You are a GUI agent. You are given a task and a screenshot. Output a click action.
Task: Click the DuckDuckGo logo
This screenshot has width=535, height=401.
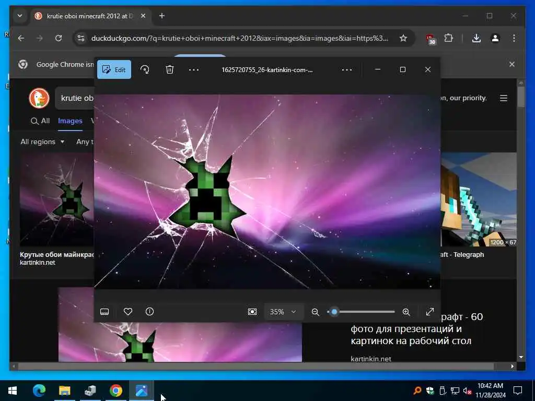click(x=39, y=98)
